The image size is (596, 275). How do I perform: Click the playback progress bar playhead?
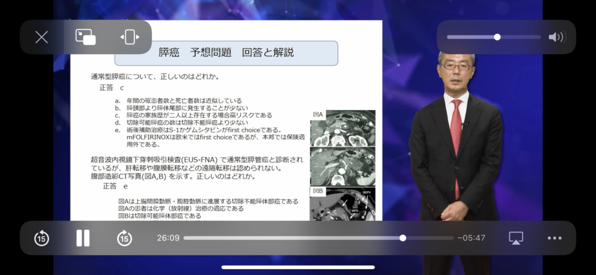point(403,238)
